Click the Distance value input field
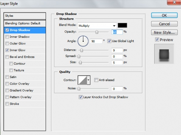The image size is (181, 135). coord(117,50)
